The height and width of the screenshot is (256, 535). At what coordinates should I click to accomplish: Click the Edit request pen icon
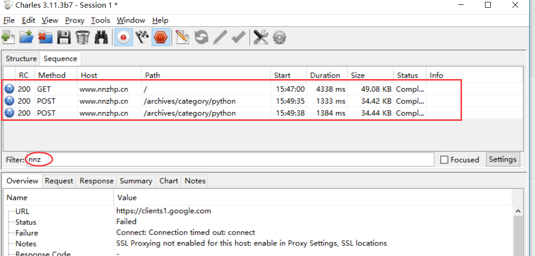point(220,37)
